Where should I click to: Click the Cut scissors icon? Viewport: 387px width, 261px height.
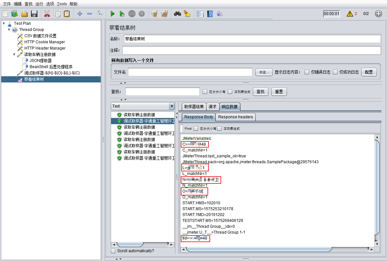47,14
